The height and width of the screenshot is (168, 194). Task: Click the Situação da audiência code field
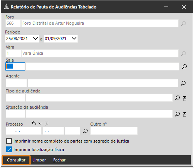[x=15, y=114]
